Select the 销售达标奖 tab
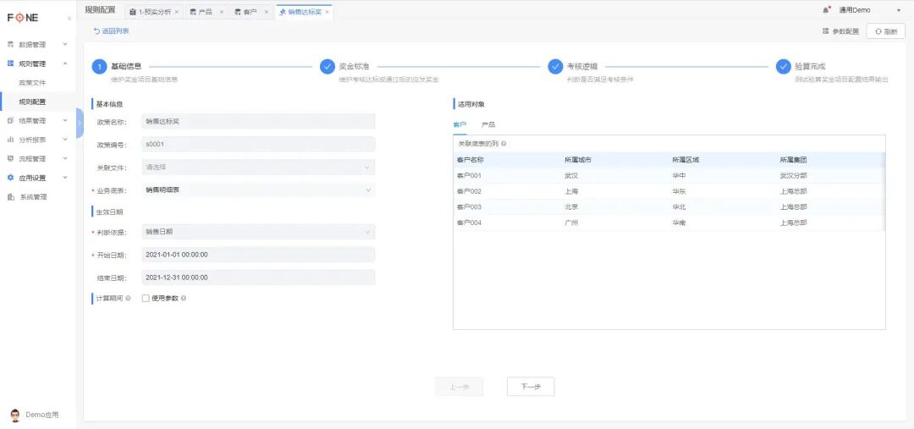The image size is (914, 429). pyautogui.click(x=305, y=12)
